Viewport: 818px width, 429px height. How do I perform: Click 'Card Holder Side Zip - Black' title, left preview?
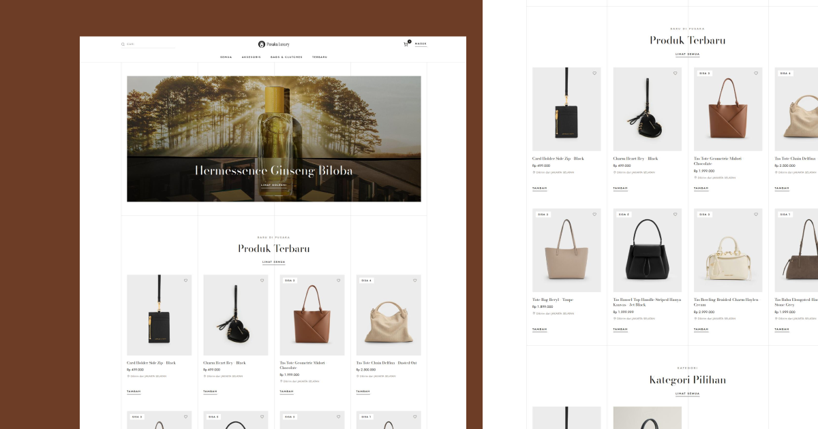(151, 363)
